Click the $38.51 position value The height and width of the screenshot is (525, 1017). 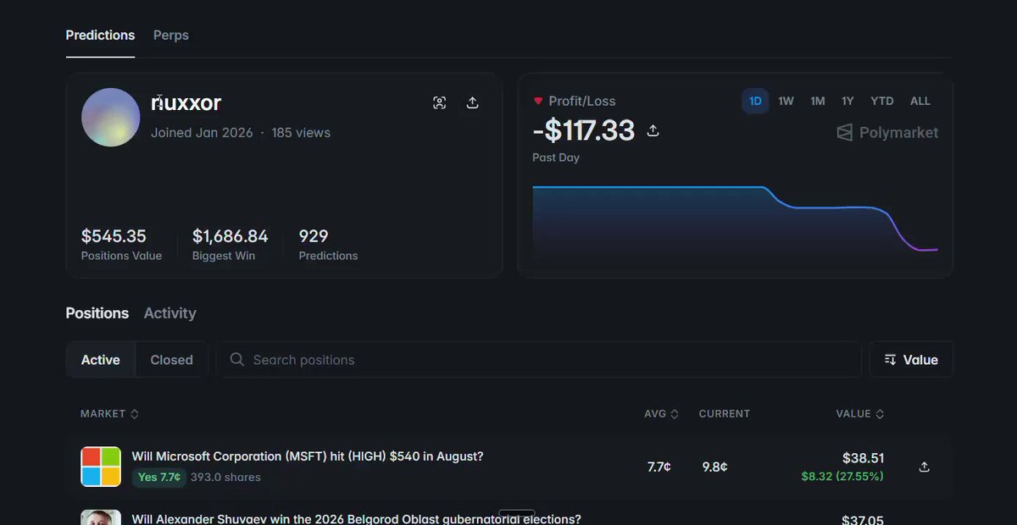(864, 458)
